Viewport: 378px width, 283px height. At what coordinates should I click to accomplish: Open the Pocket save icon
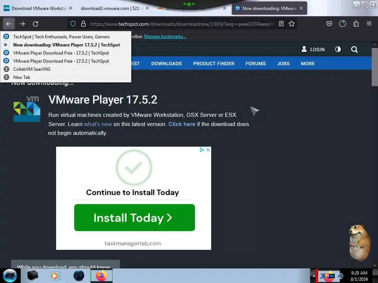pyautogui.click(x=329, y=24)
